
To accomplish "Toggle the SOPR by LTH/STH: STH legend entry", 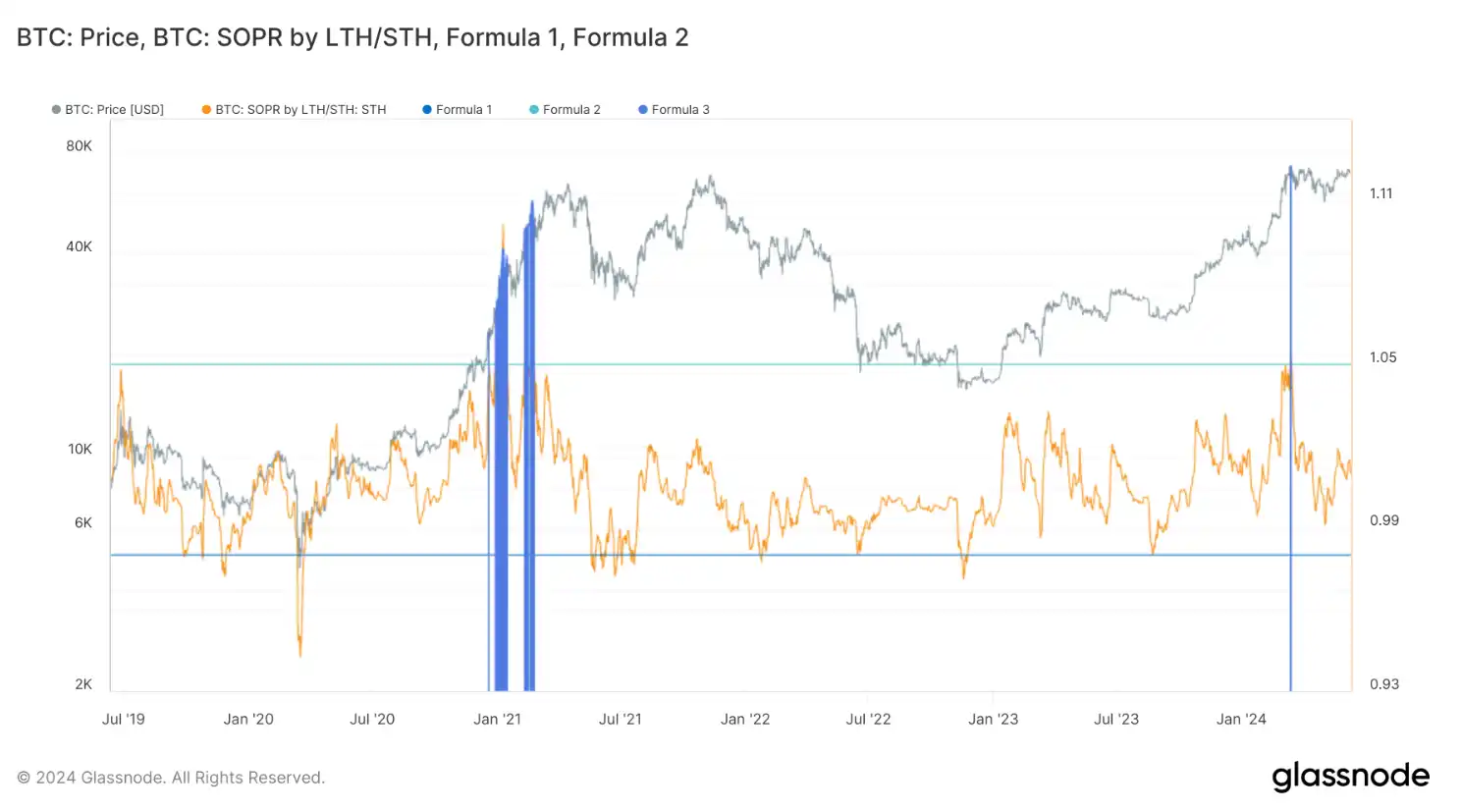I will [x=294, y=109].
